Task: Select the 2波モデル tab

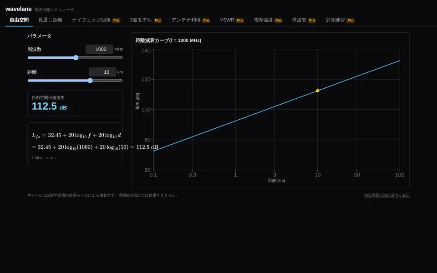Action: pos(146,20)
